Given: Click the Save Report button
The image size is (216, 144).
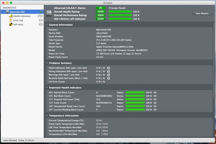Looking at the screenshot, I should (x=202, y=14).
